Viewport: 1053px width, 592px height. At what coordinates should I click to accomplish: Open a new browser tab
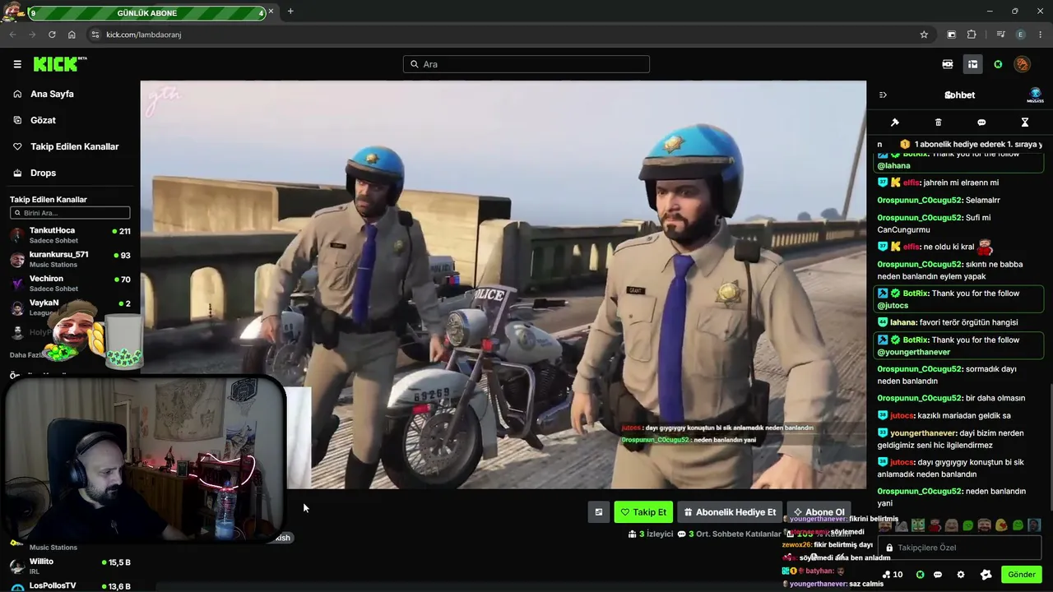(x=290, y=12)
